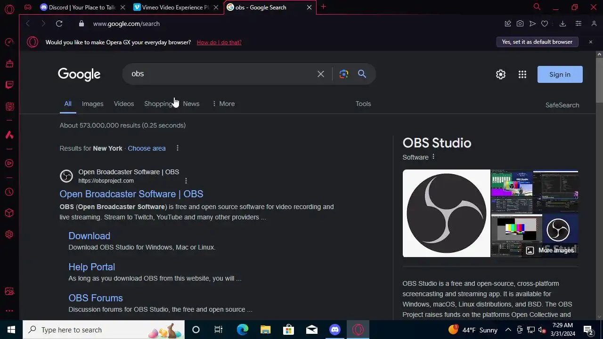This screenshot has width=603, height=339.
Task: Open the Aria AI sidebar icon
Action: (9, 135)
